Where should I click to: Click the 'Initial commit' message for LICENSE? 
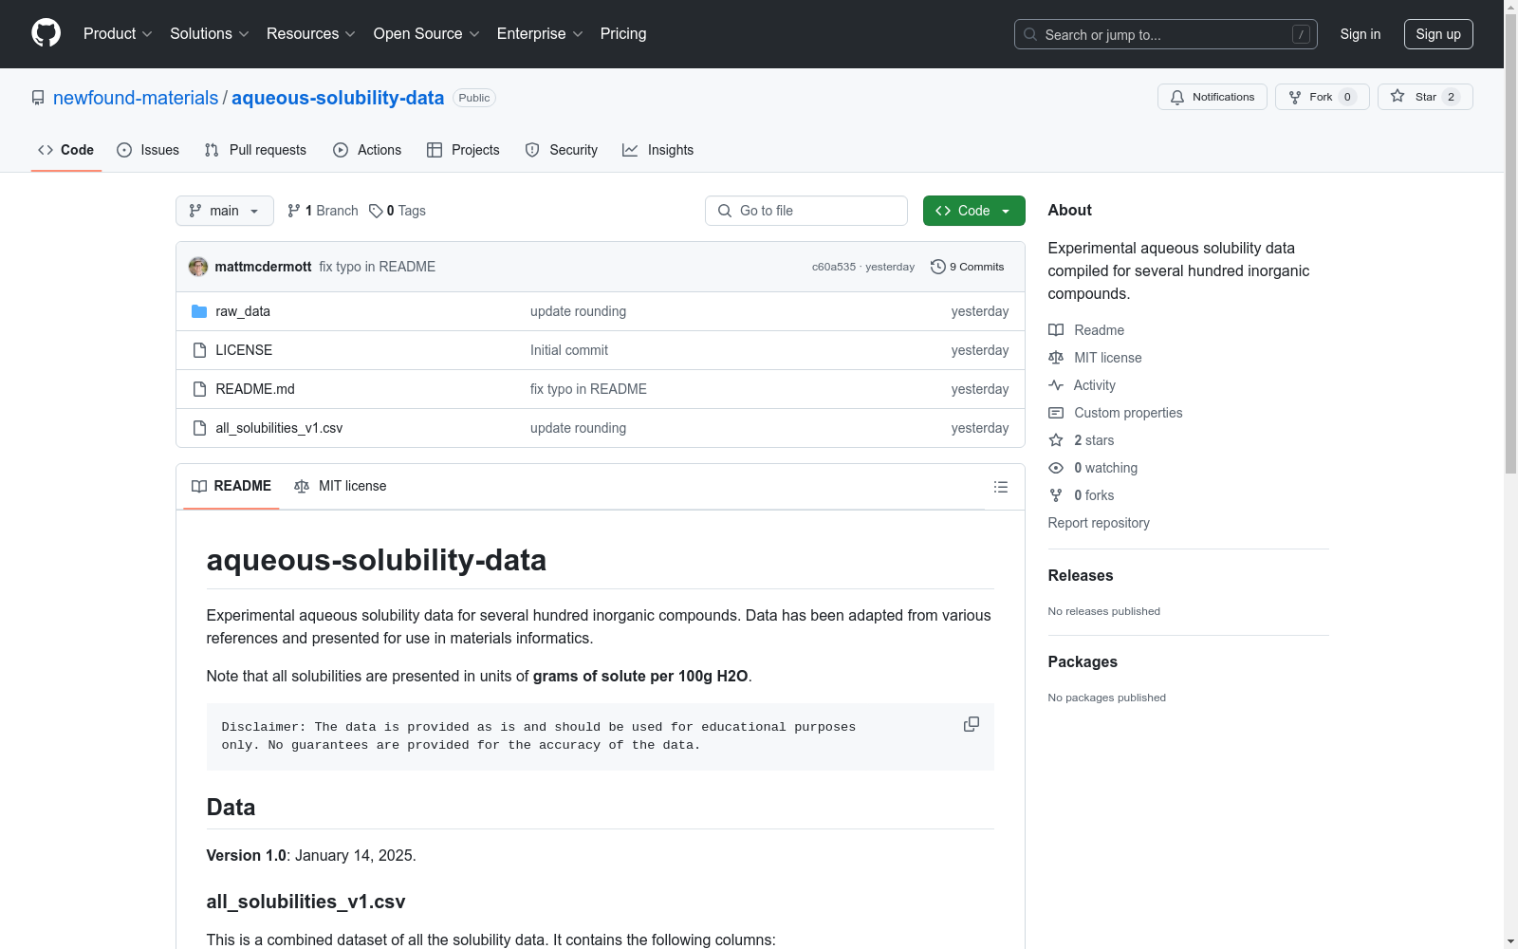coord(569,350)
